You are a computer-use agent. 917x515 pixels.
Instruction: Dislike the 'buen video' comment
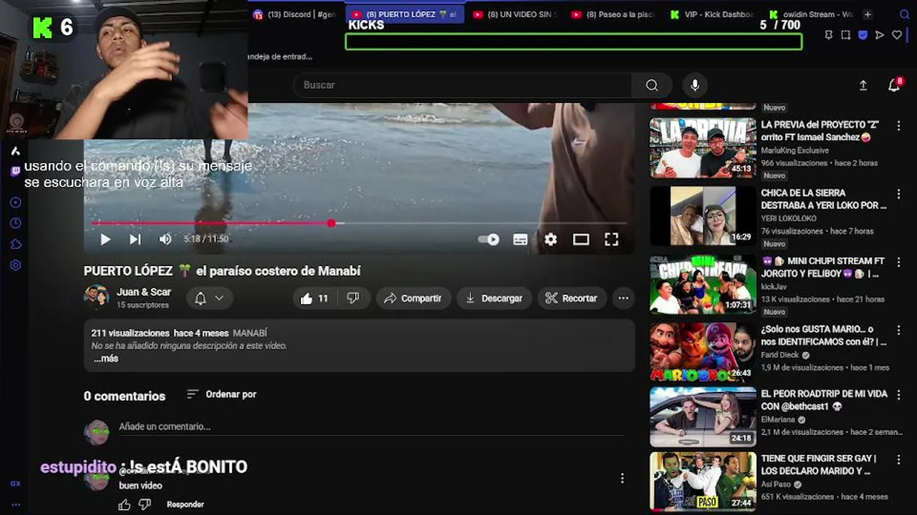coord(145,504)
